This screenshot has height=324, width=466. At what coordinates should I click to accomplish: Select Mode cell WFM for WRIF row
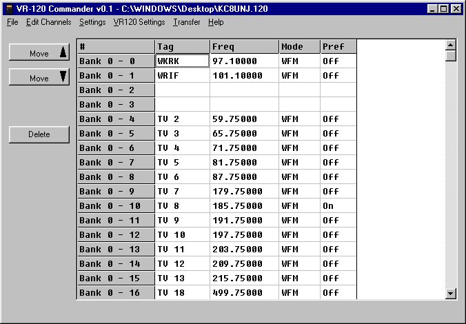[x=299, y=76]
